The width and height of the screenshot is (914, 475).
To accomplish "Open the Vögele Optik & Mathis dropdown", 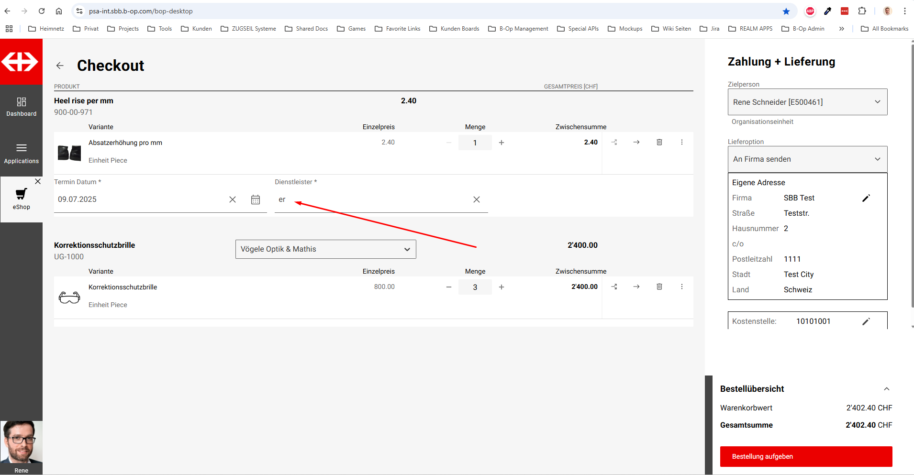I will click(x=325, y=249).
